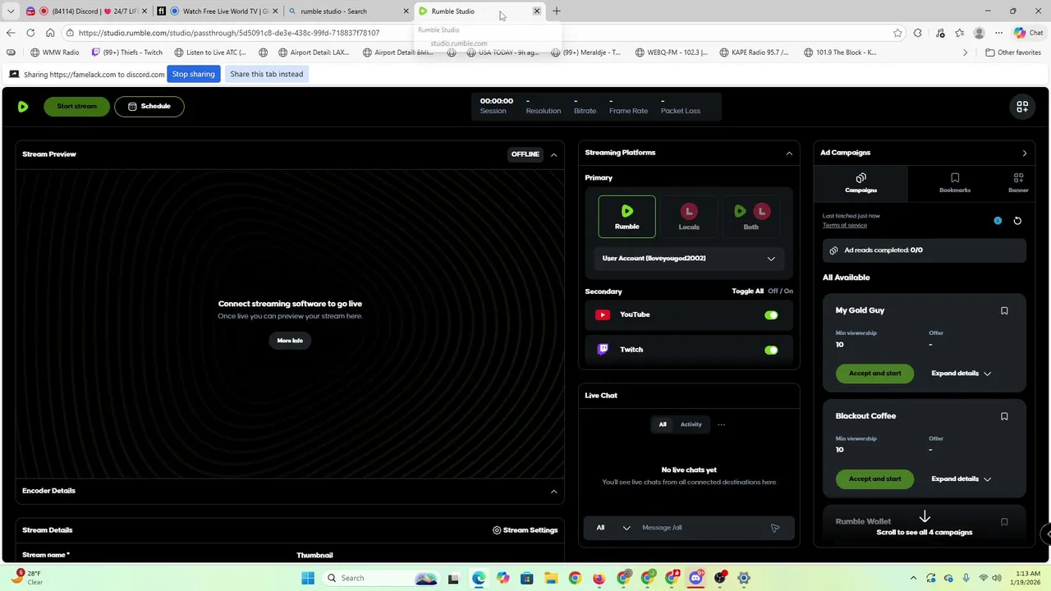Click the YouTube logo icon
This screenshot has height=591, width=1051.
point(603,314)
